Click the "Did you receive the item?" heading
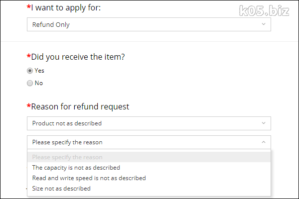 click(78, 57)
